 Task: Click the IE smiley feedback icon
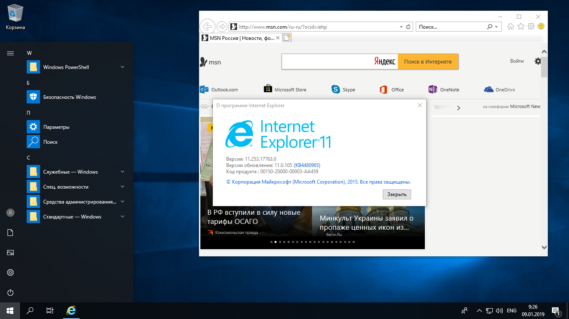(541, 26)
